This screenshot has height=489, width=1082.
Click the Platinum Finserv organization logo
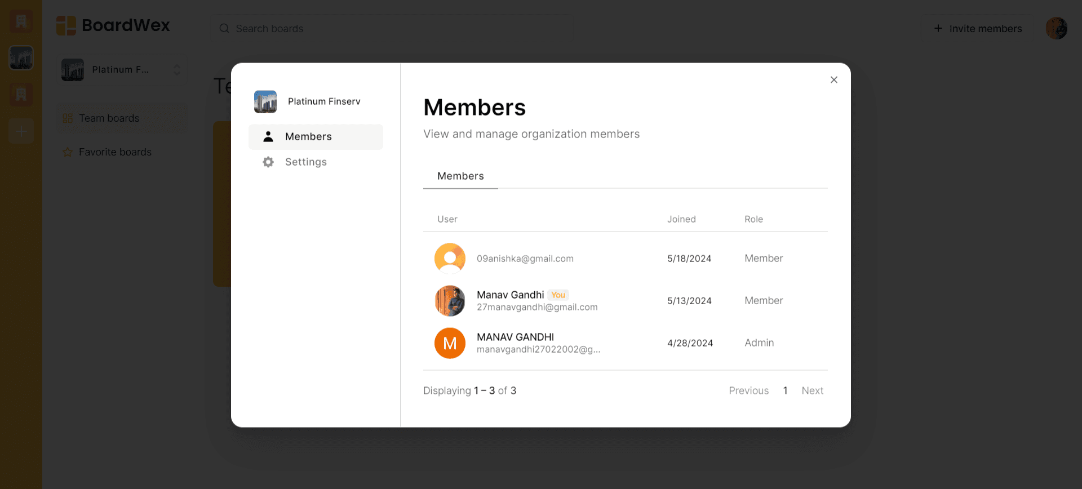pos(265,102)
